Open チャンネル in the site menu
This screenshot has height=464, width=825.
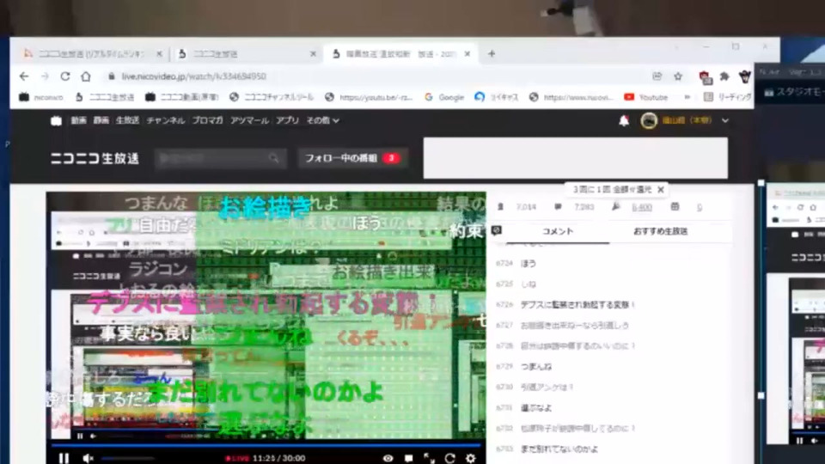coord(166,120)
